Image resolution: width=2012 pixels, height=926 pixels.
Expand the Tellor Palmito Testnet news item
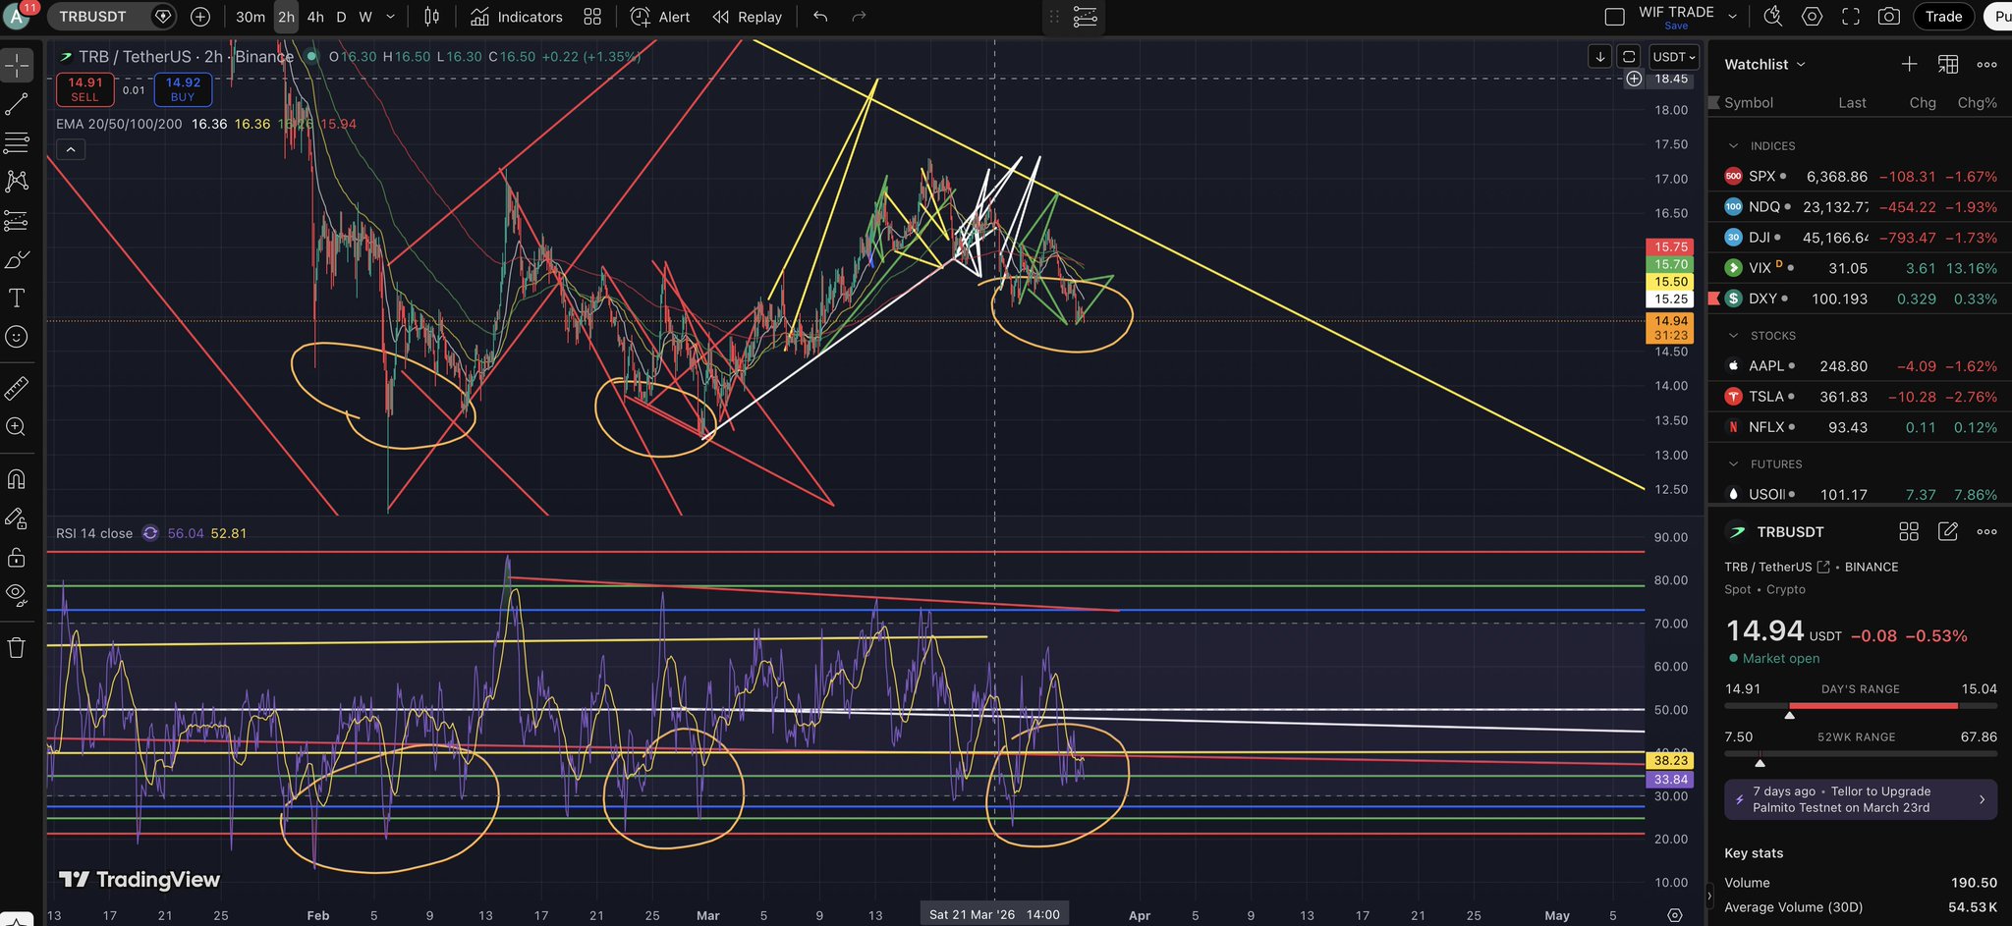click(x=1861, y=799)
